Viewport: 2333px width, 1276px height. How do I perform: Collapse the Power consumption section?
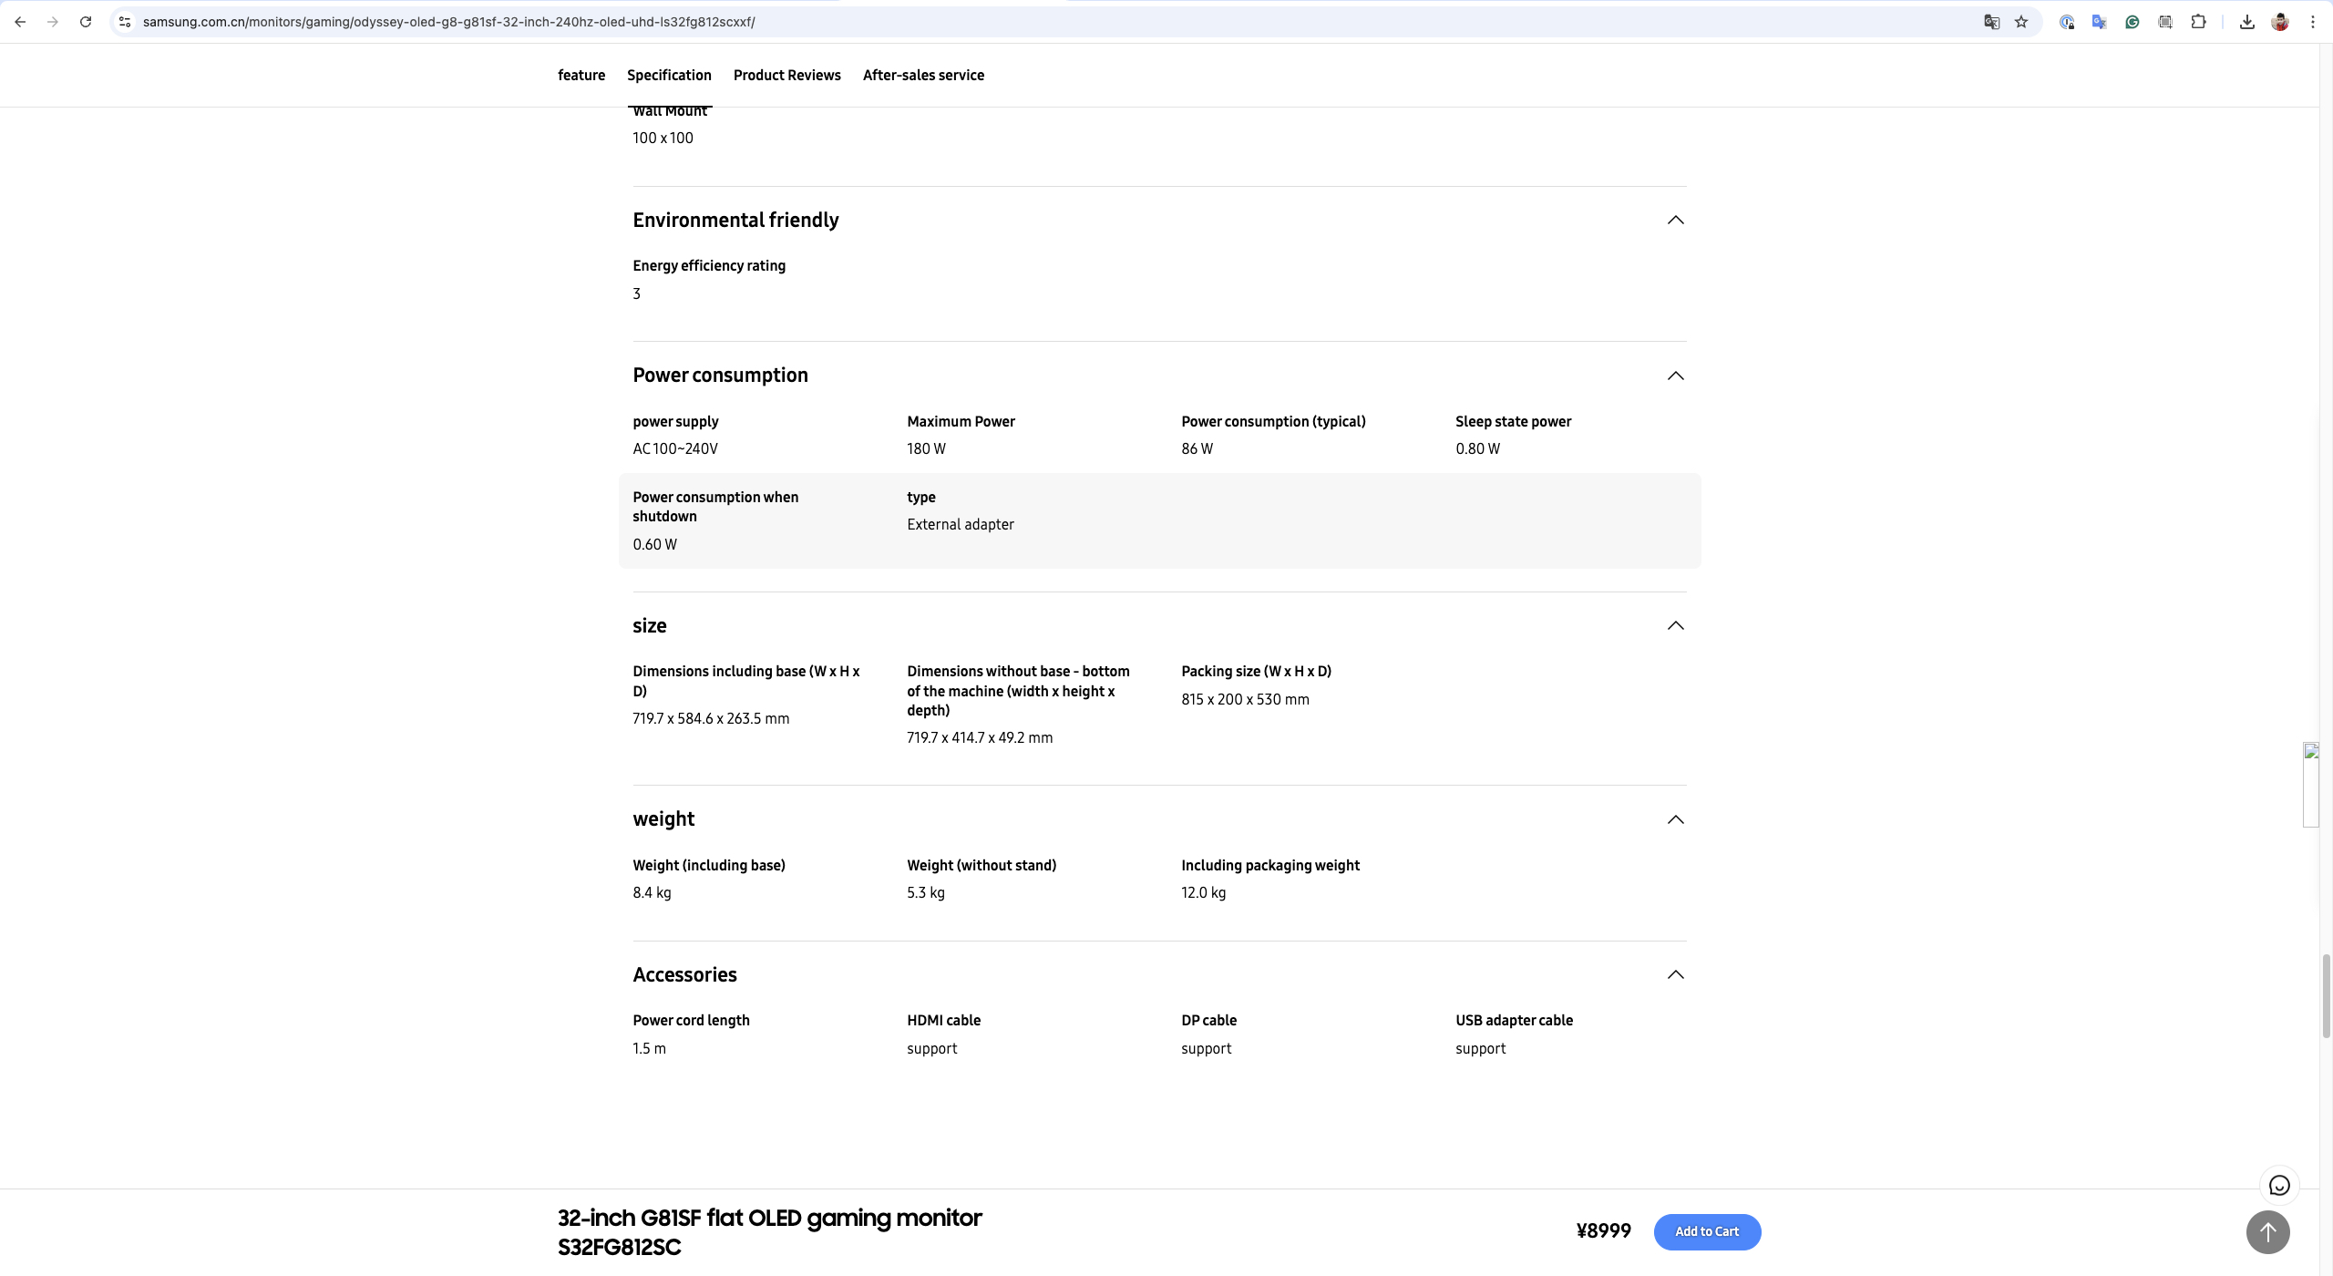pyautogui.click(x=1675, y=376)
